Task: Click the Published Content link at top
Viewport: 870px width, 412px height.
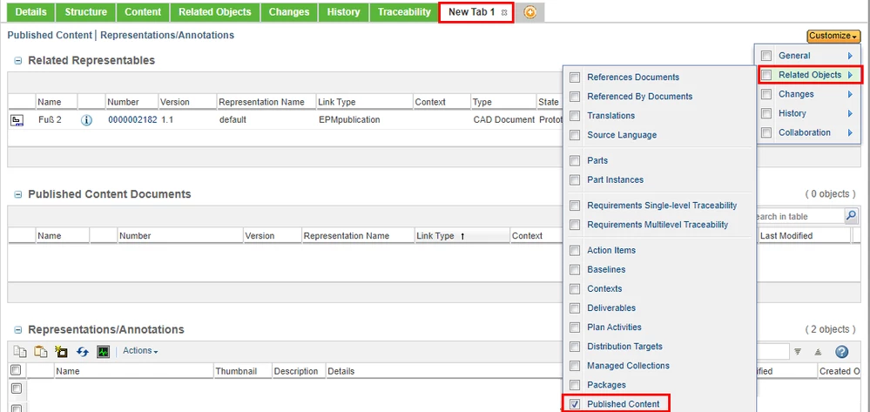Action: pos(50,35)
